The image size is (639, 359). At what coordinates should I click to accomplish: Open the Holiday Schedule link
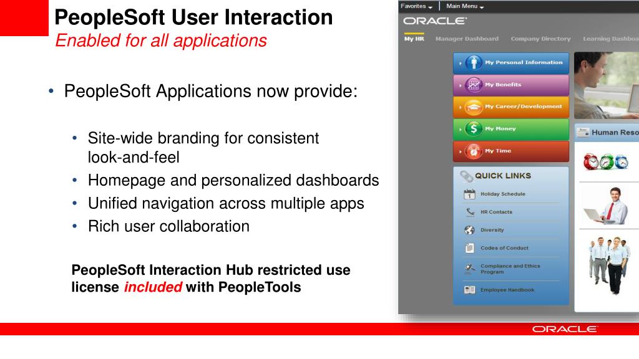[503, 194]
